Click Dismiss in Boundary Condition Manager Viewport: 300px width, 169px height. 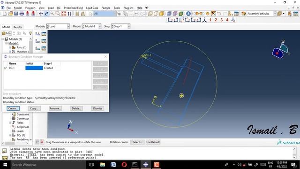(97, 108)
